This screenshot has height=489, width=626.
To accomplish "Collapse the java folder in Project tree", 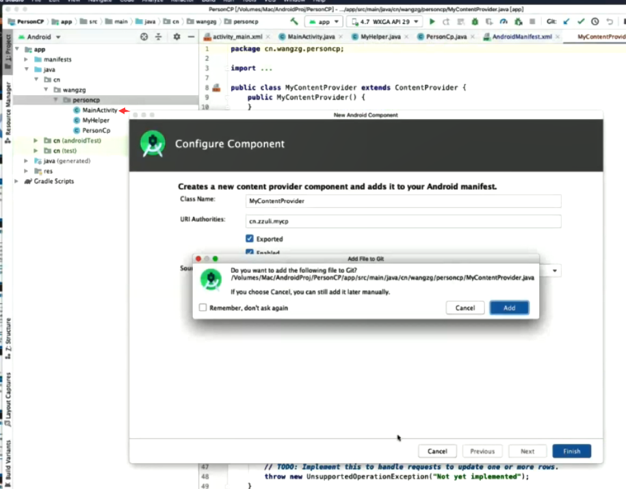I will [x=27, y=69].
